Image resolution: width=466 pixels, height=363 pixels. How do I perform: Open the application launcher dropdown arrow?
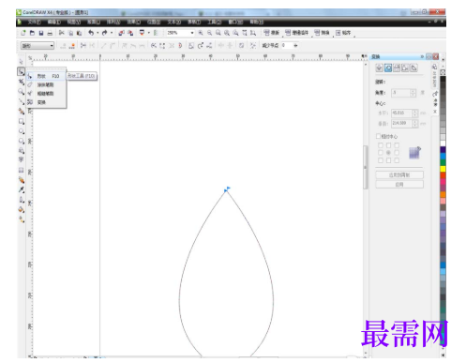coord(148,33)
